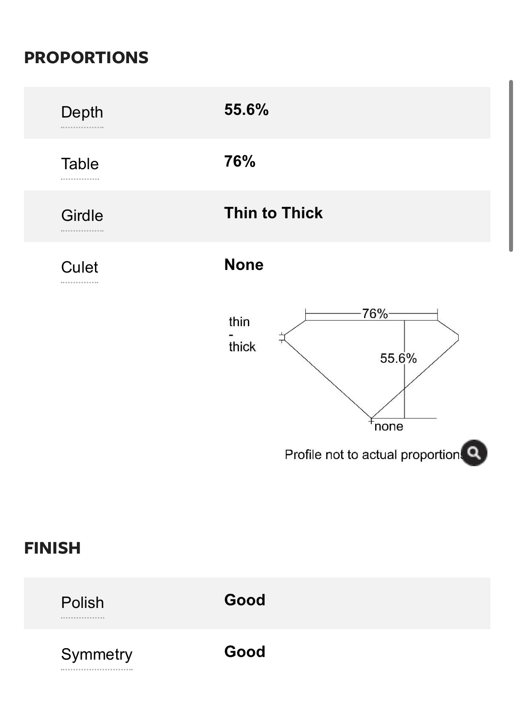
Task: Click the Good symmetry value
Action: (245, 652)
